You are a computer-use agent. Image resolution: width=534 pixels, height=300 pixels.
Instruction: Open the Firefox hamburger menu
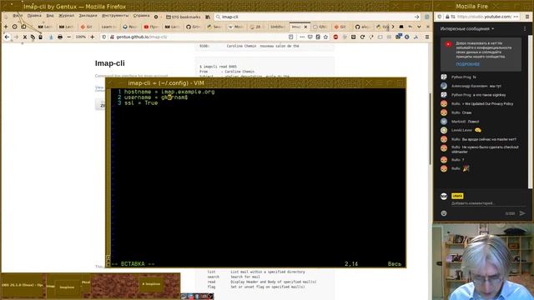tap(427, 37)
